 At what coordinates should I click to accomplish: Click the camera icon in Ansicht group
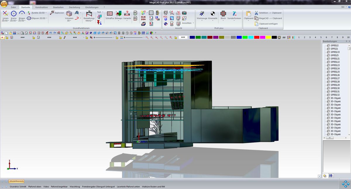pos(184,13)
